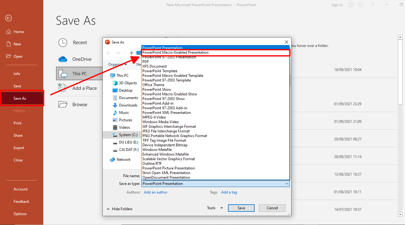Close the Save As dialog
Image resolution: width=405 pixels, height=225 pixels.
pos(287,42)
